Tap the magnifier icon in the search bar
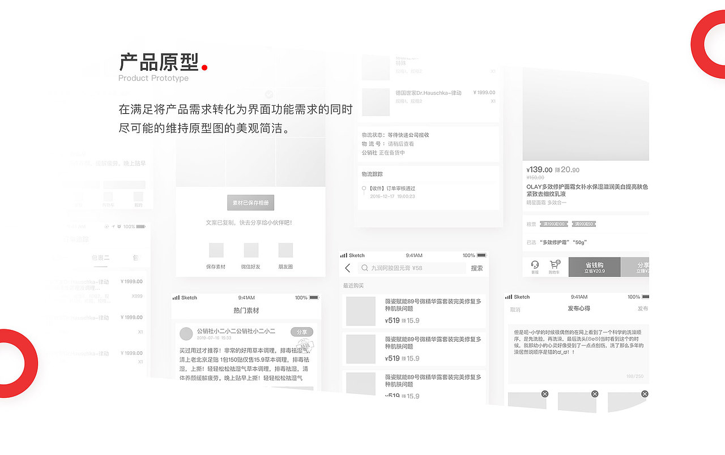This screenshot has height=455, width=725. tap(365, 267)
